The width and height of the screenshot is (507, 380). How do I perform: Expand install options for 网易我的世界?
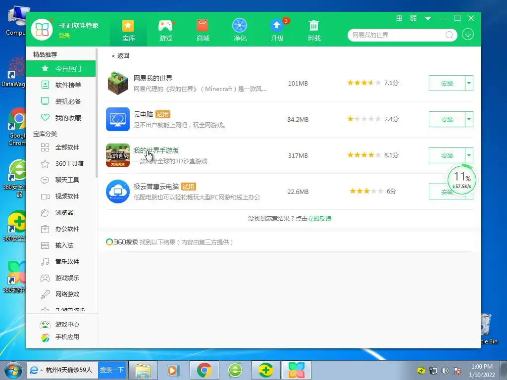[x=469, y=83]
